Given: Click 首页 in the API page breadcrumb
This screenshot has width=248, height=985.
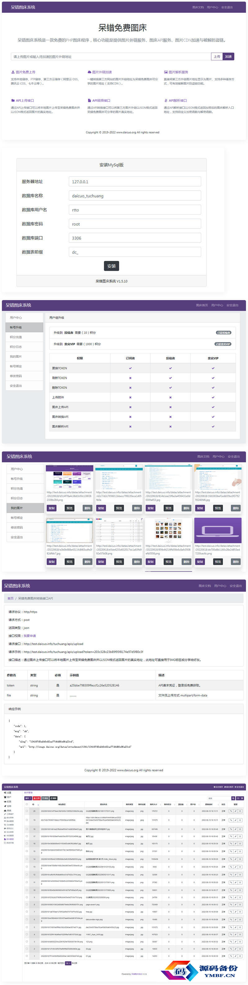Looking at the screenshot, I should pos(10,598).
